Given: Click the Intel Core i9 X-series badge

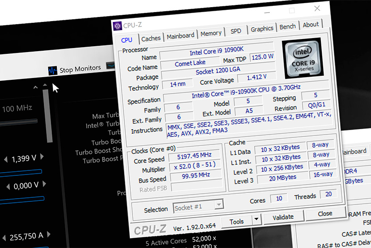Looking at the screenshot, I should point(302,58).
